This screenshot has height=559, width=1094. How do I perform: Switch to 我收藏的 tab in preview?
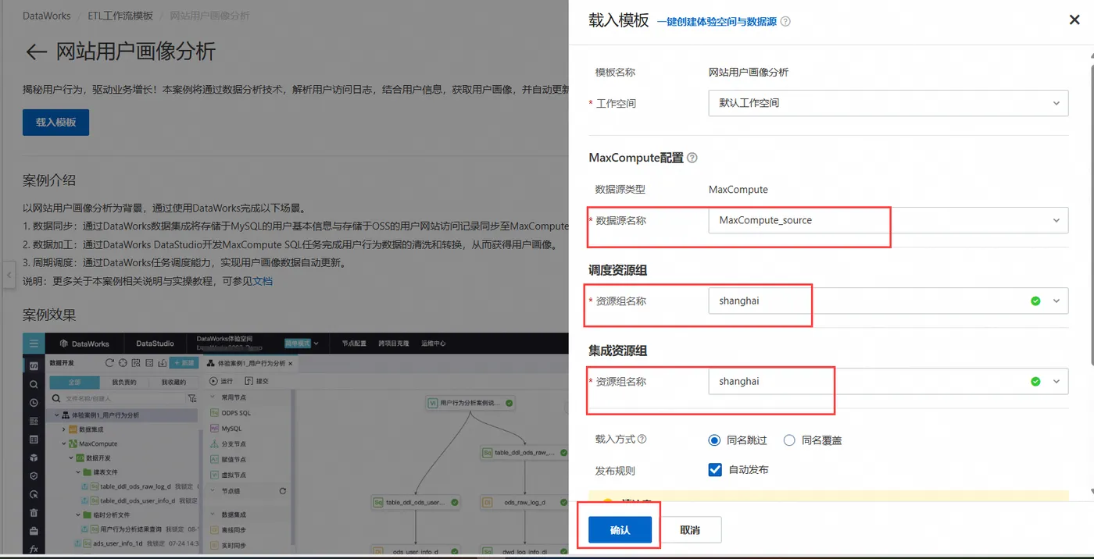pyautogui.click(x=173, y=383)
